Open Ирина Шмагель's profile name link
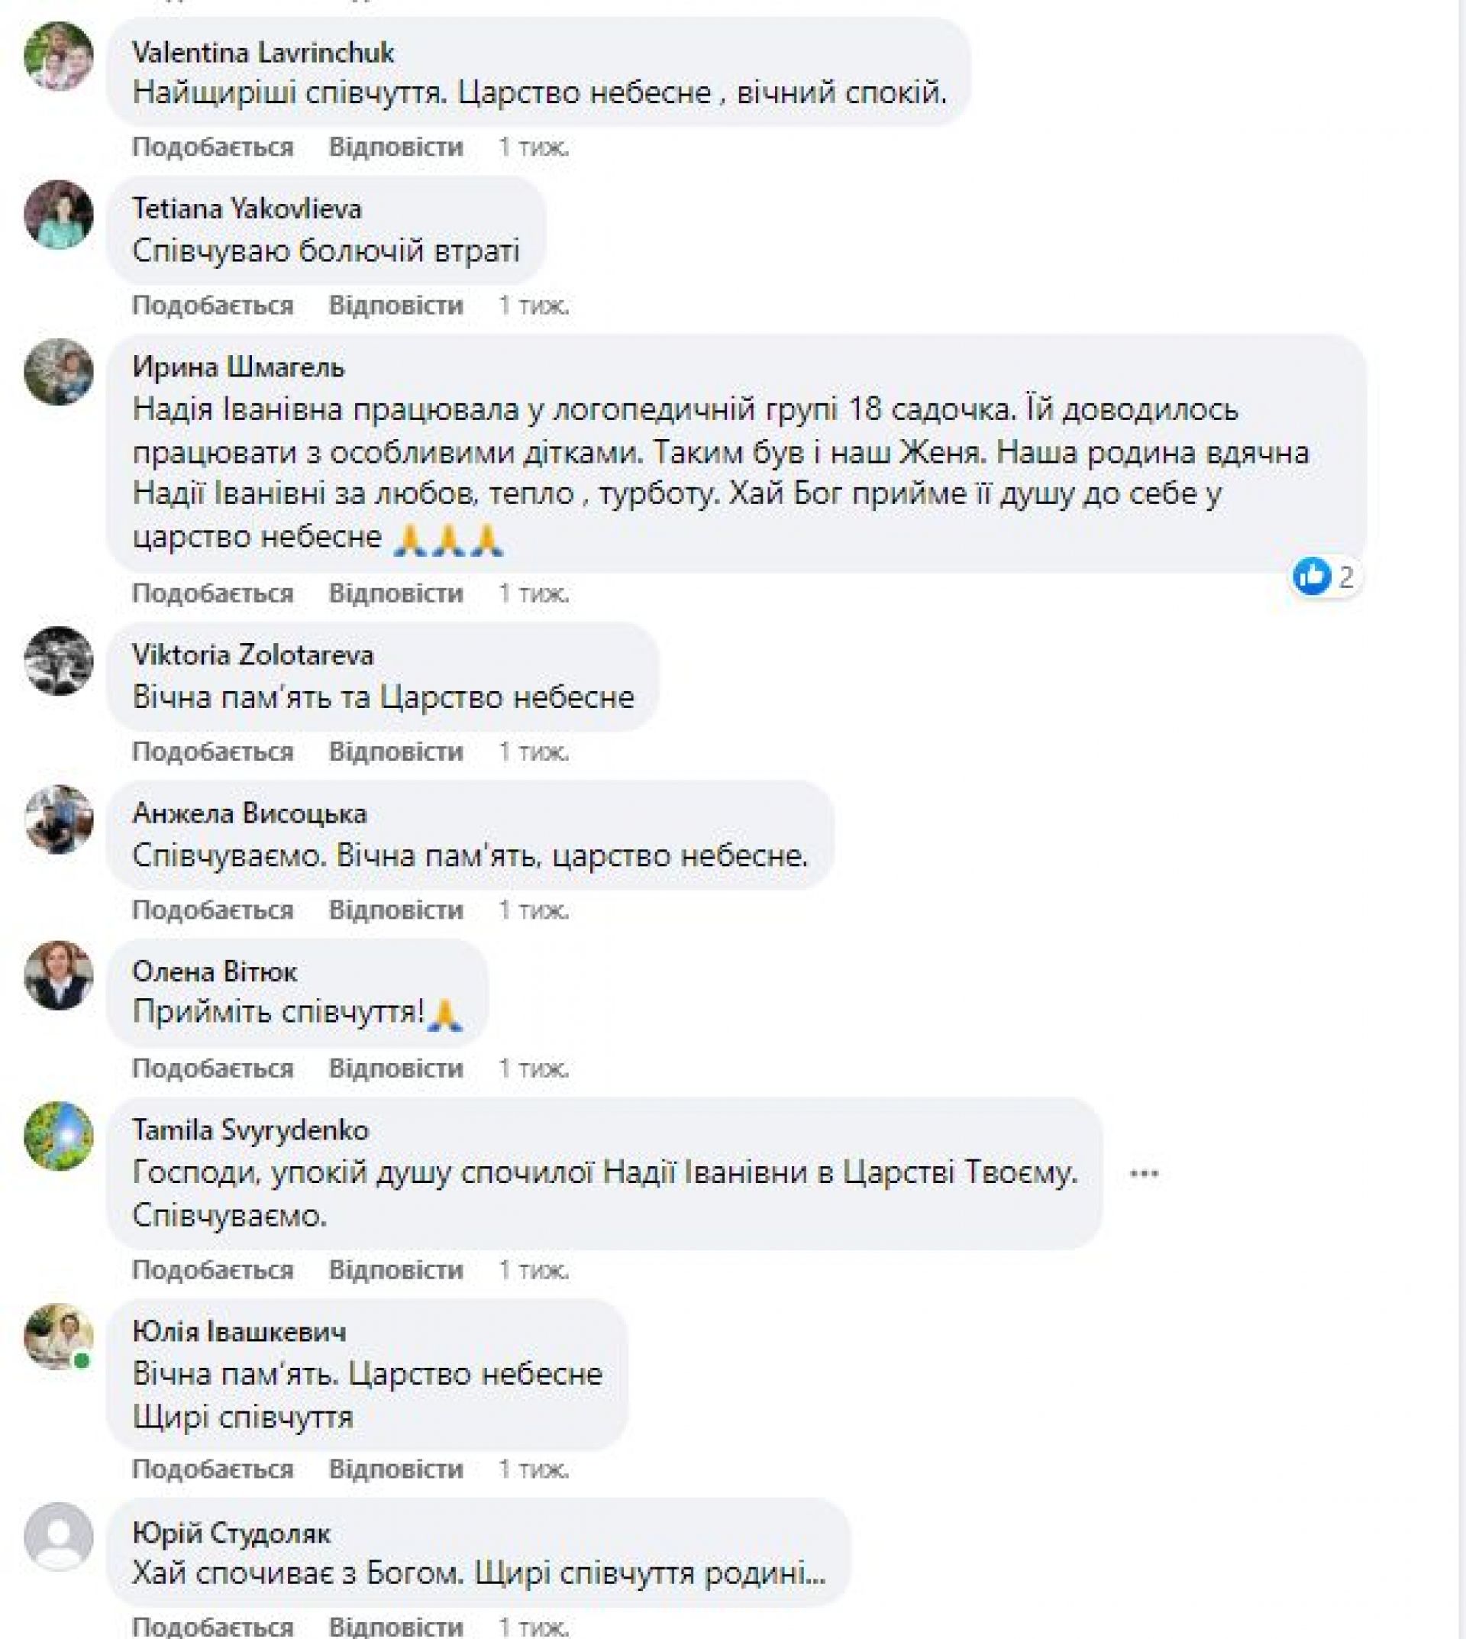This screenshot has width=1466, height=1639. 238,367
